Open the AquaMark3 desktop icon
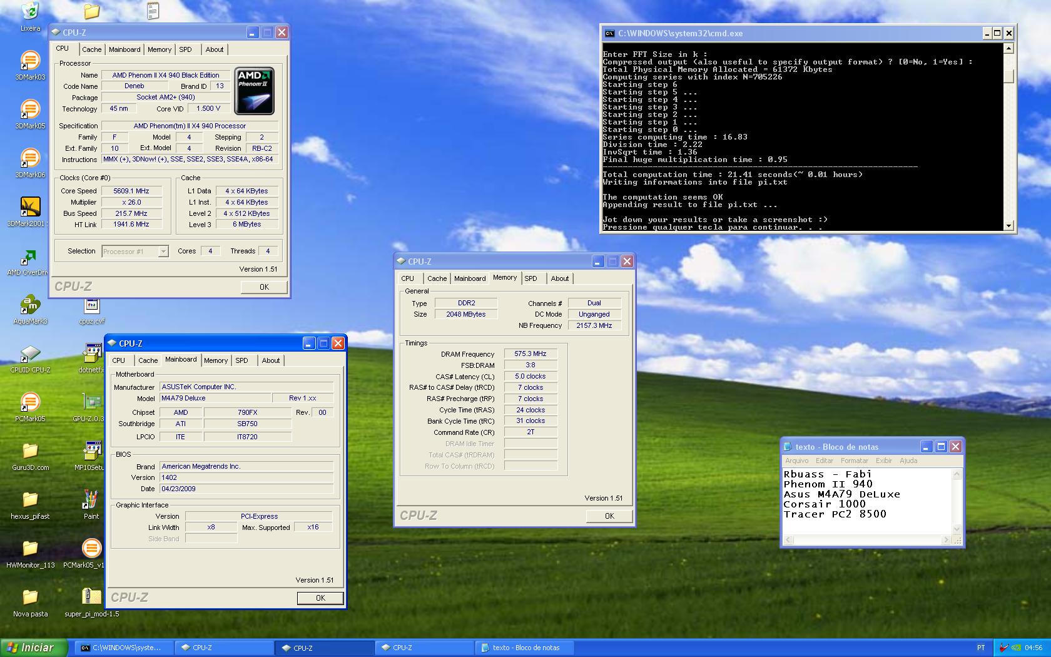The height and width of the screenshot is (657, 1051). tap(30, 309)
